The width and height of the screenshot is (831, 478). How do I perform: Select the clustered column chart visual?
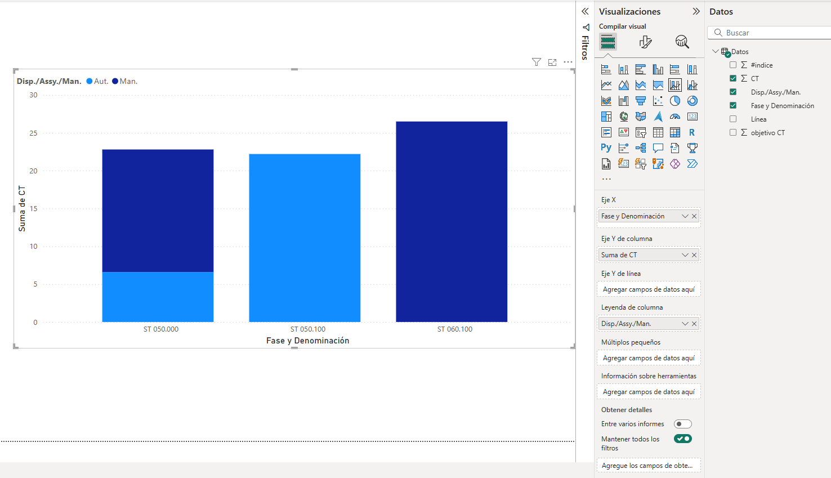[x=658, y=69]
